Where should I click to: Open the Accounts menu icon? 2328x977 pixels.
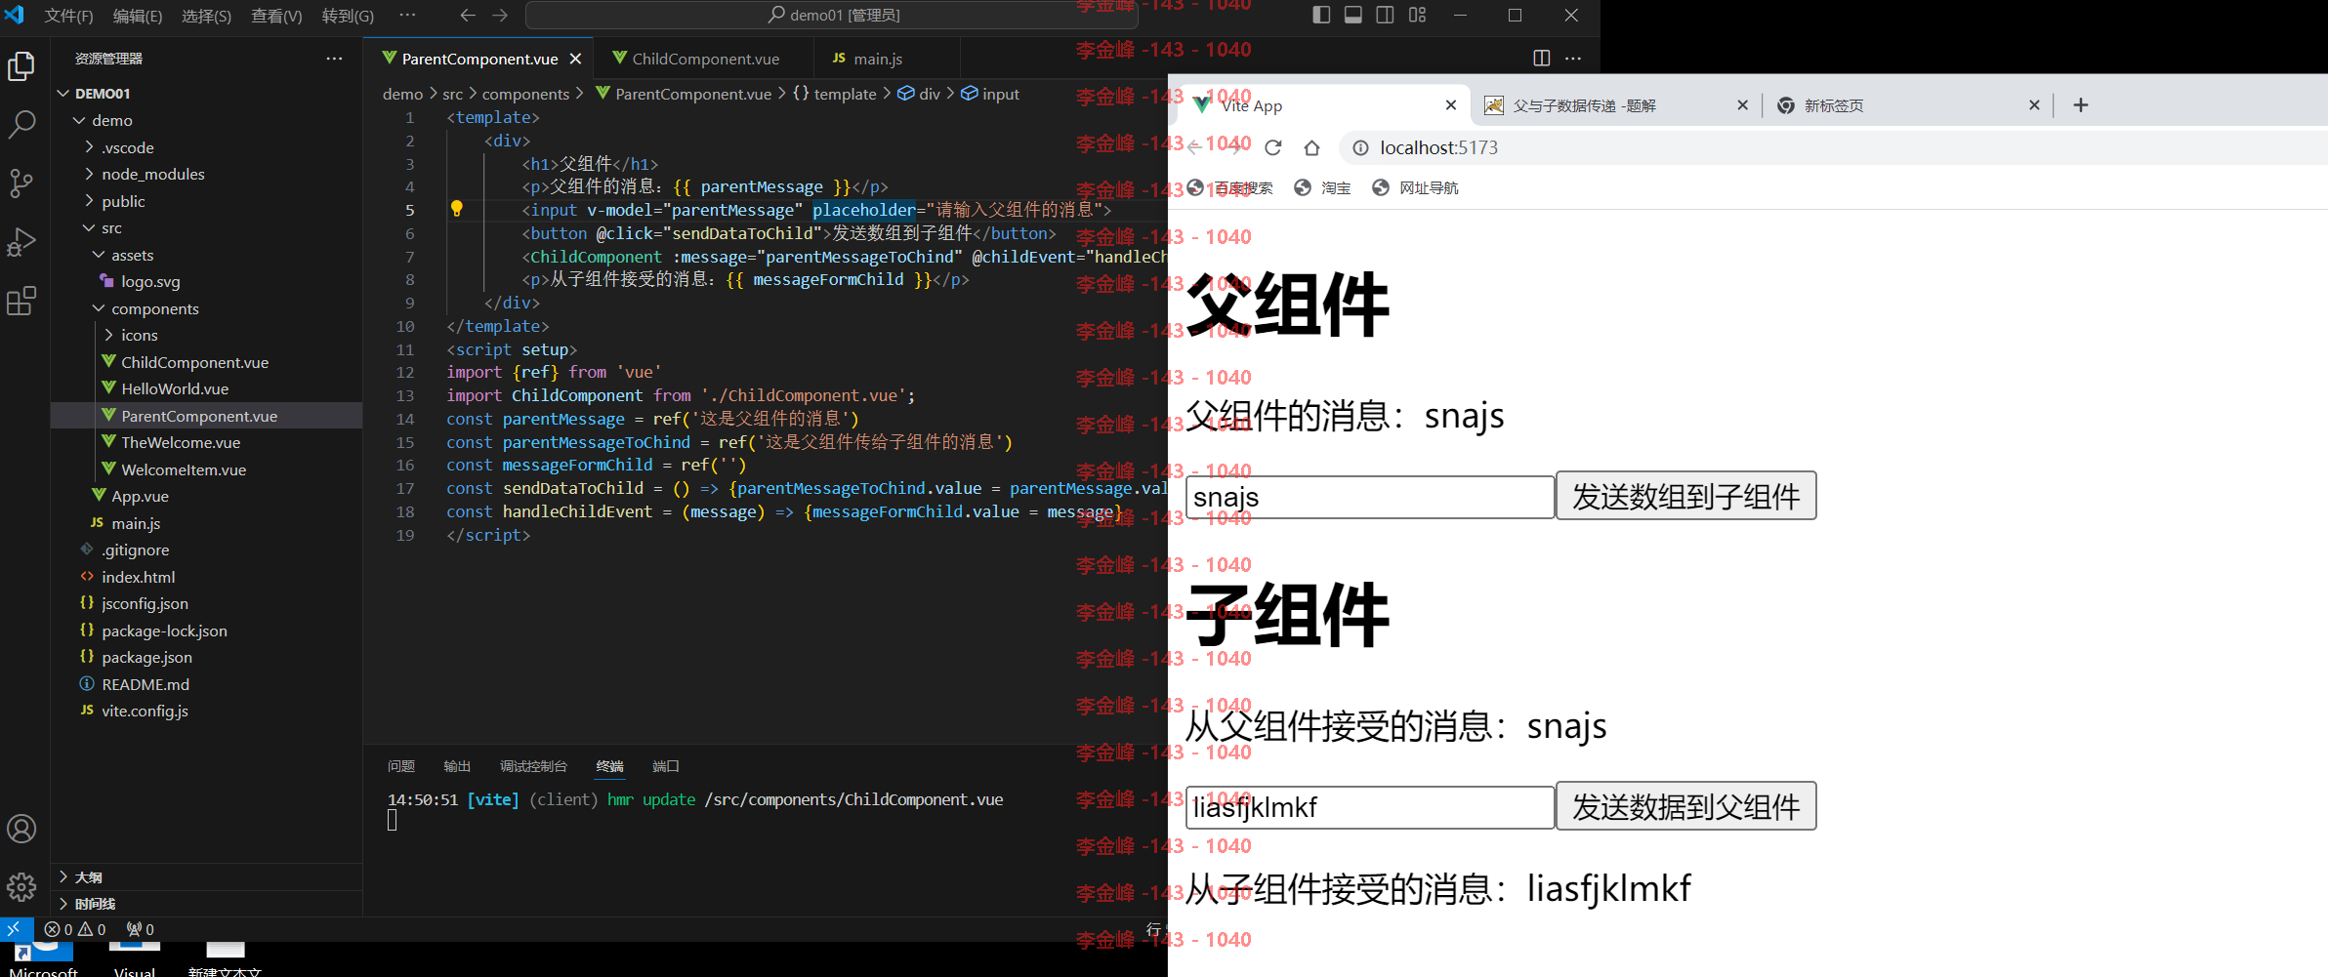pyautogui.click(x=21, y=829)
